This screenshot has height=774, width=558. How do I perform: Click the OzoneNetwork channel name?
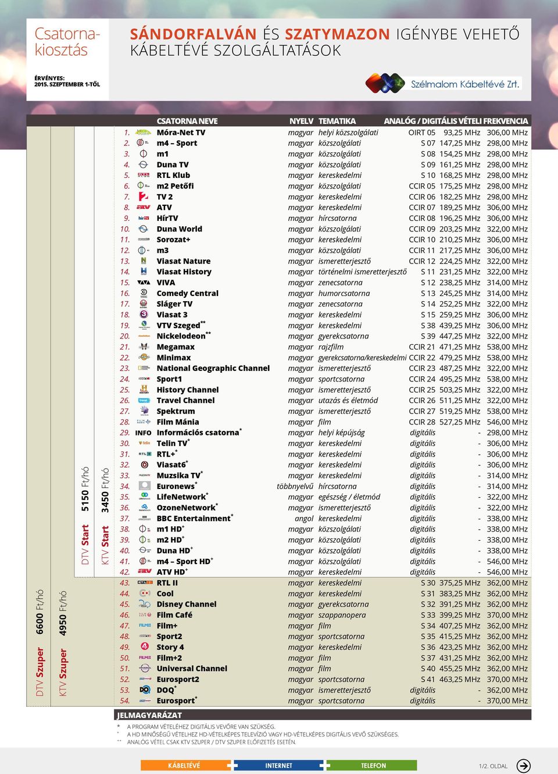click(x=186, y=508)
